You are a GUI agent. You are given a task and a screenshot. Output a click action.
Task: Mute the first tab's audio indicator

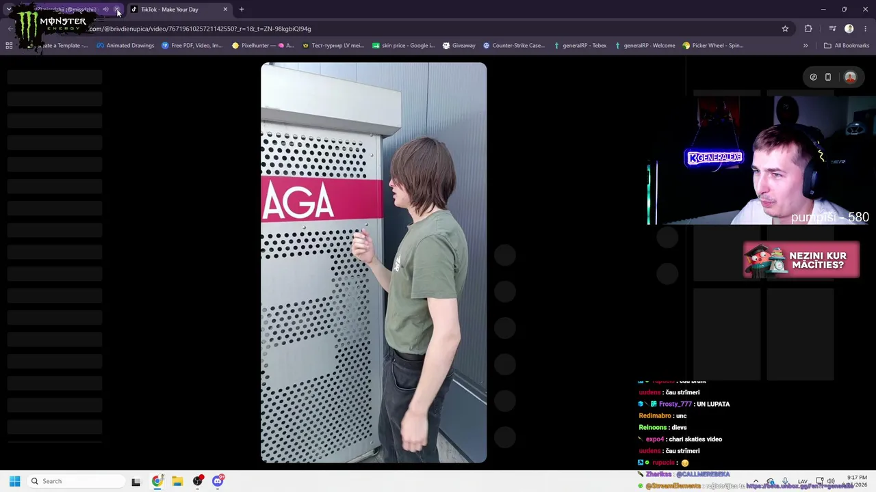(105, 10)
